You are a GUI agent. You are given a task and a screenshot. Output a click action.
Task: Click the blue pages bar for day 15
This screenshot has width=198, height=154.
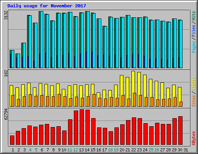(x=92, y=60)
